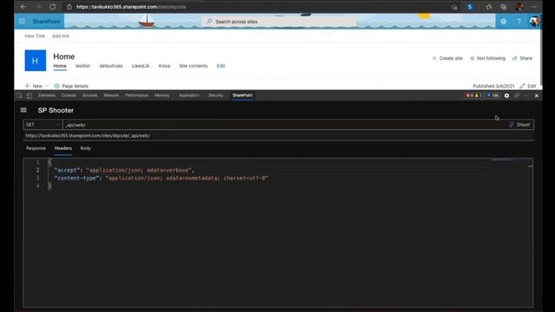The width and height of the screenshot is (555, 312).
Task: Open DevTools Console tab
Action: tap(69, 95)
